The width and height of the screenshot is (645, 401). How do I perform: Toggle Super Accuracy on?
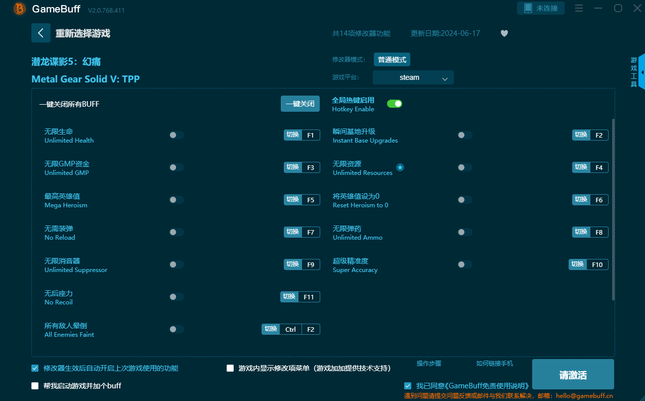[465, 264]
